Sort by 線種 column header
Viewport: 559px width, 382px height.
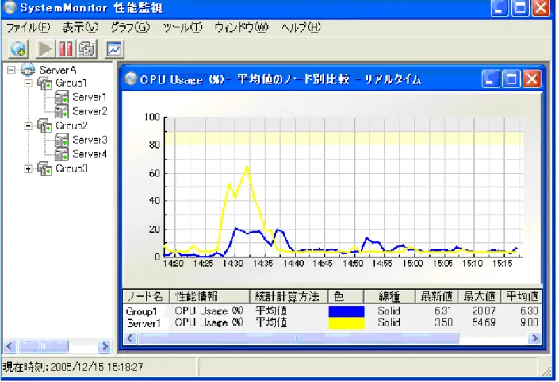pyautogui.click(x=389, y=296)
